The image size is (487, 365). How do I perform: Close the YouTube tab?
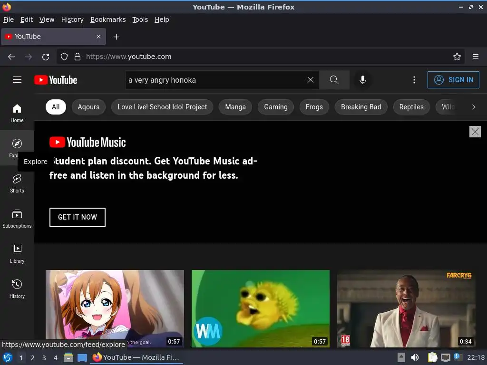[x=98, y=37]
